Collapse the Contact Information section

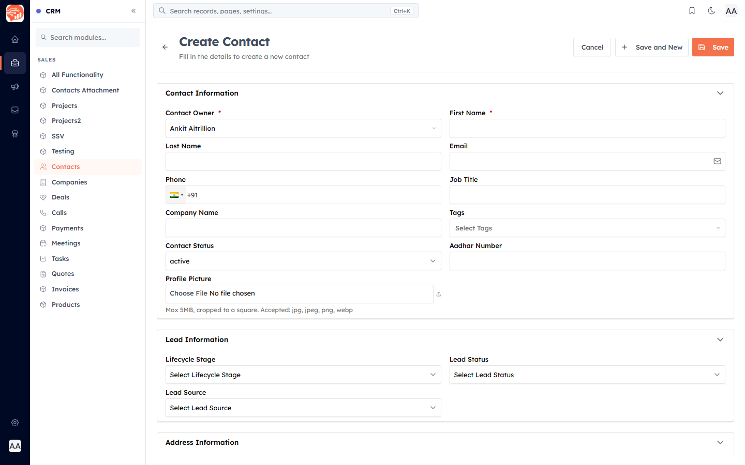tap(720, 93)
